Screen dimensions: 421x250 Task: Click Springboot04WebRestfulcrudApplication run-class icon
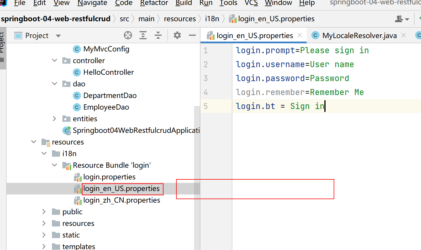coord(67,131)
